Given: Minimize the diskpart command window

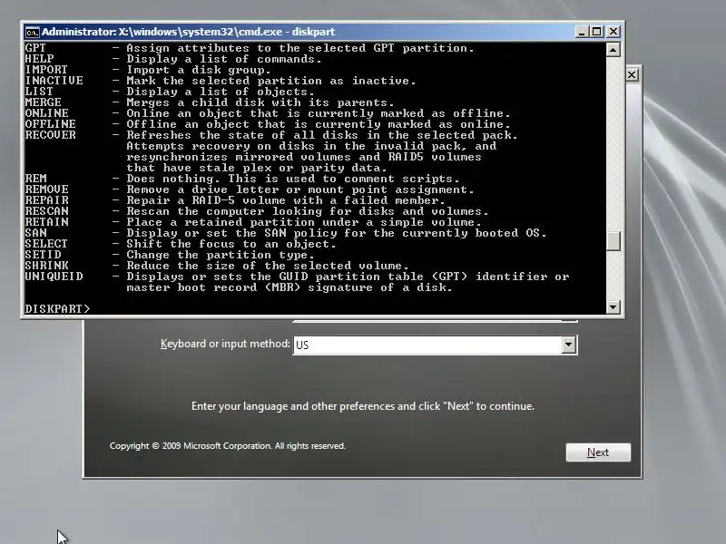Looking at the screenshot, I should point(582,32).
